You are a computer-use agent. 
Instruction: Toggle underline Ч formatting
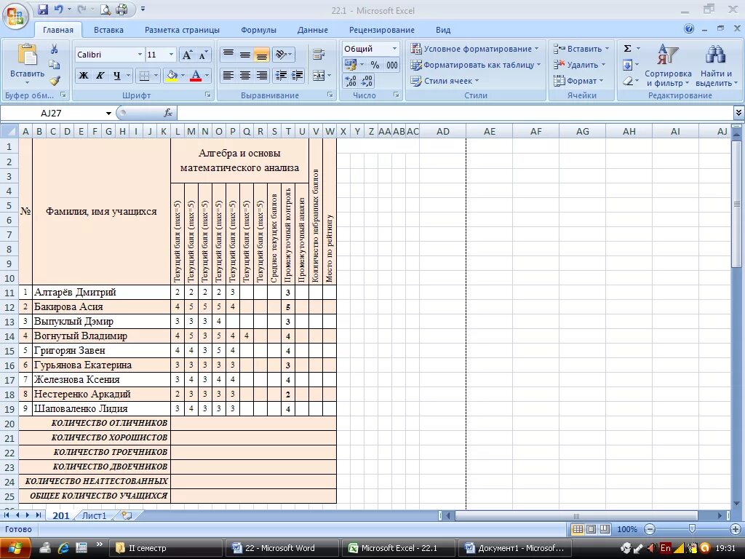[116, 76]
